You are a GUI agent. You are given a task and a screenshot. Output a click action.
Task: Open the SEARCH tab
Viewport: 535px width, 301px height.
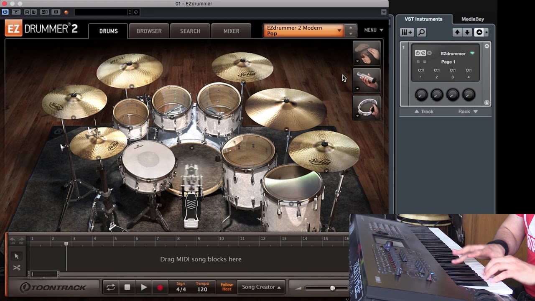(190, 31)
